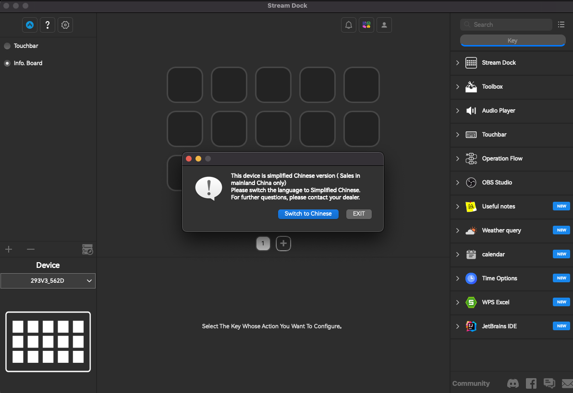Open the notifications bell icon
The height and width of the screenshot is (393, 573).
349,25
